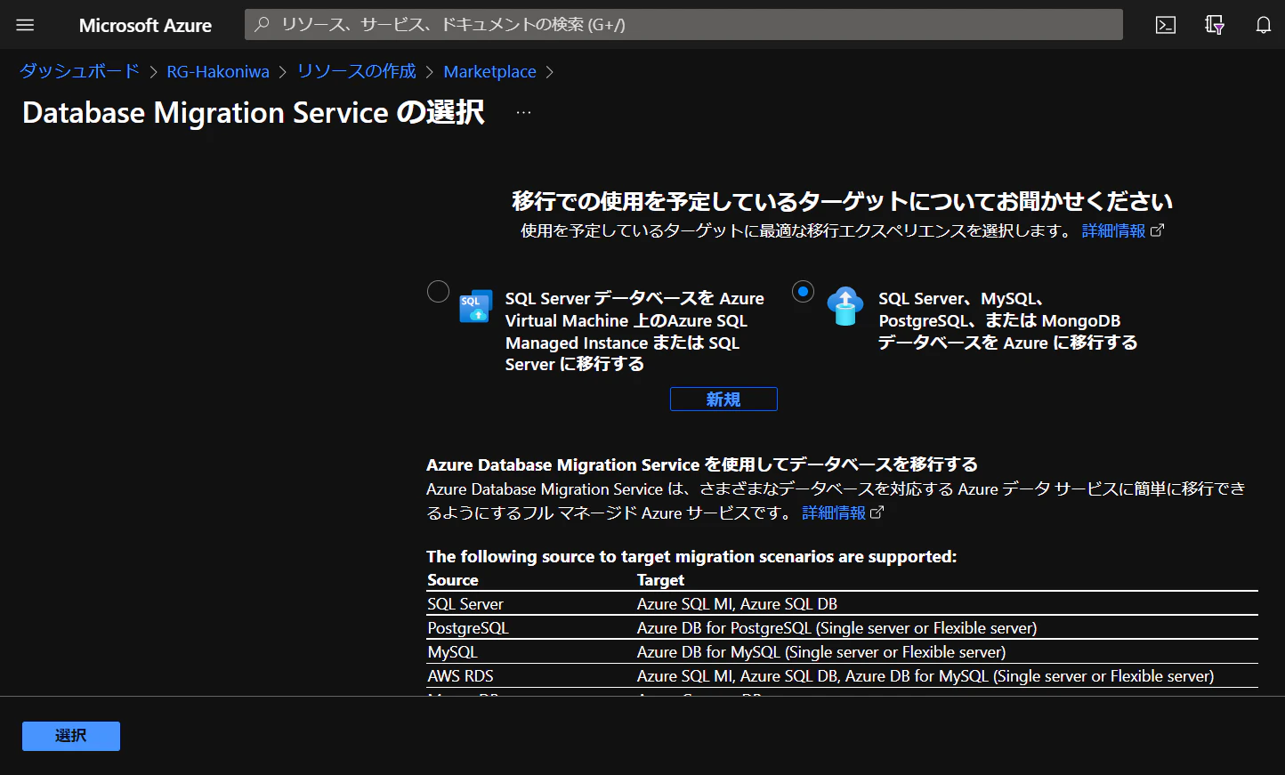Click the MySQL source cell
1285x775 pixels.
[x=452, y=651]
